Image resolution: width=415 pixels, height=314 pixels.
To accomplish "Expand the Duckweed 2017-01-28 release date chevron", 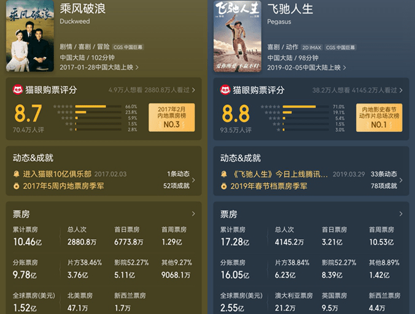I will (137, 67).
